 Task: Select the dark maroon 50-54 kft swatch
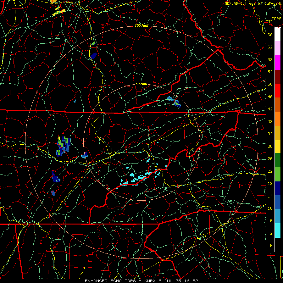point(278,76)
